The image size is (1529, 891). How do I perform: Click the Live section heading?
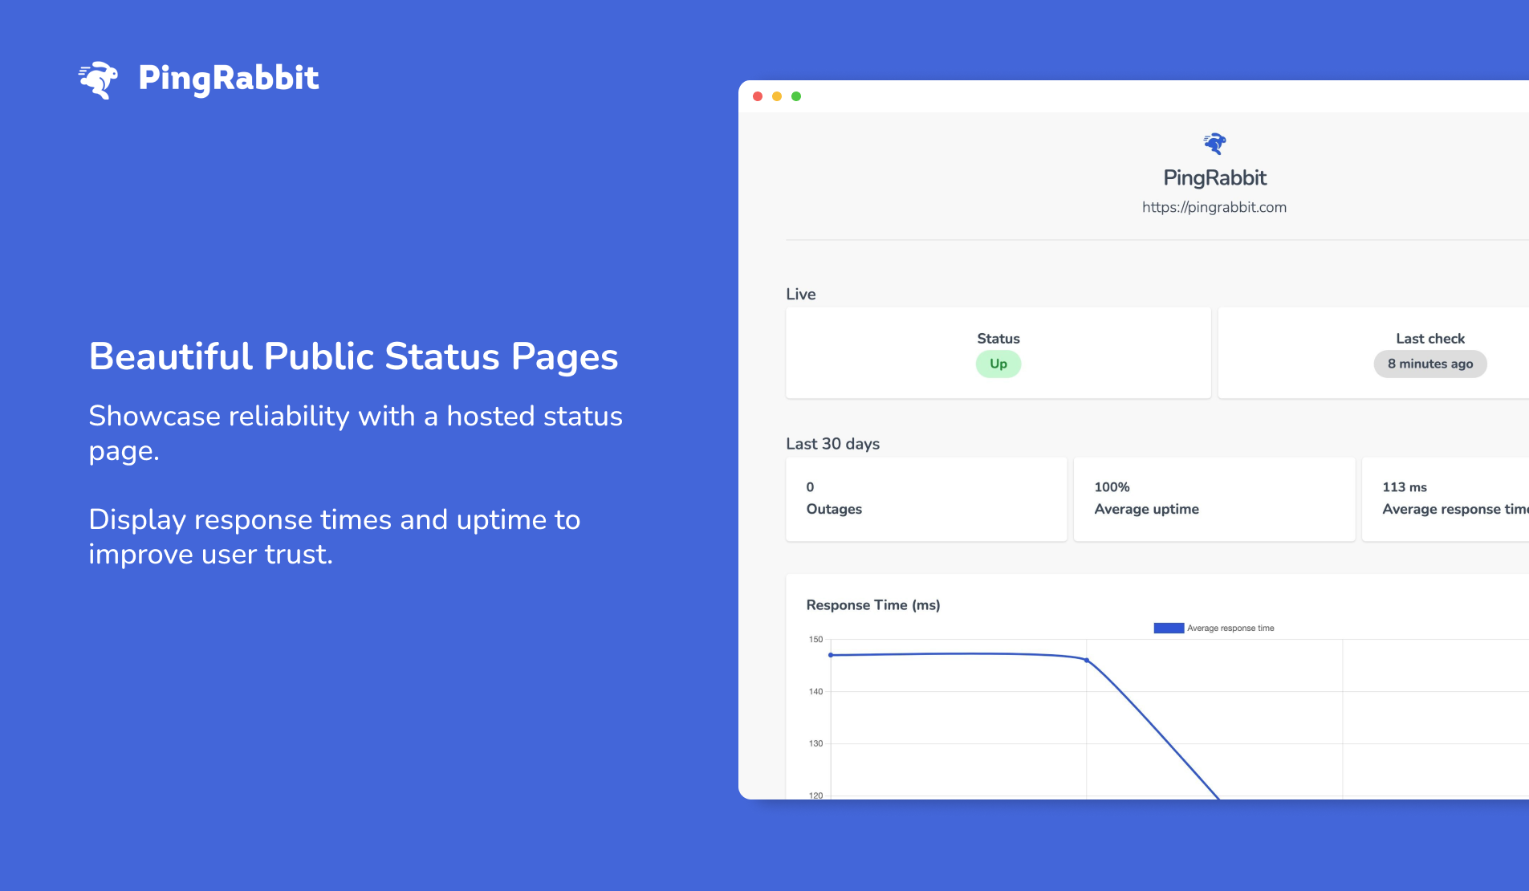coord(801,295)
